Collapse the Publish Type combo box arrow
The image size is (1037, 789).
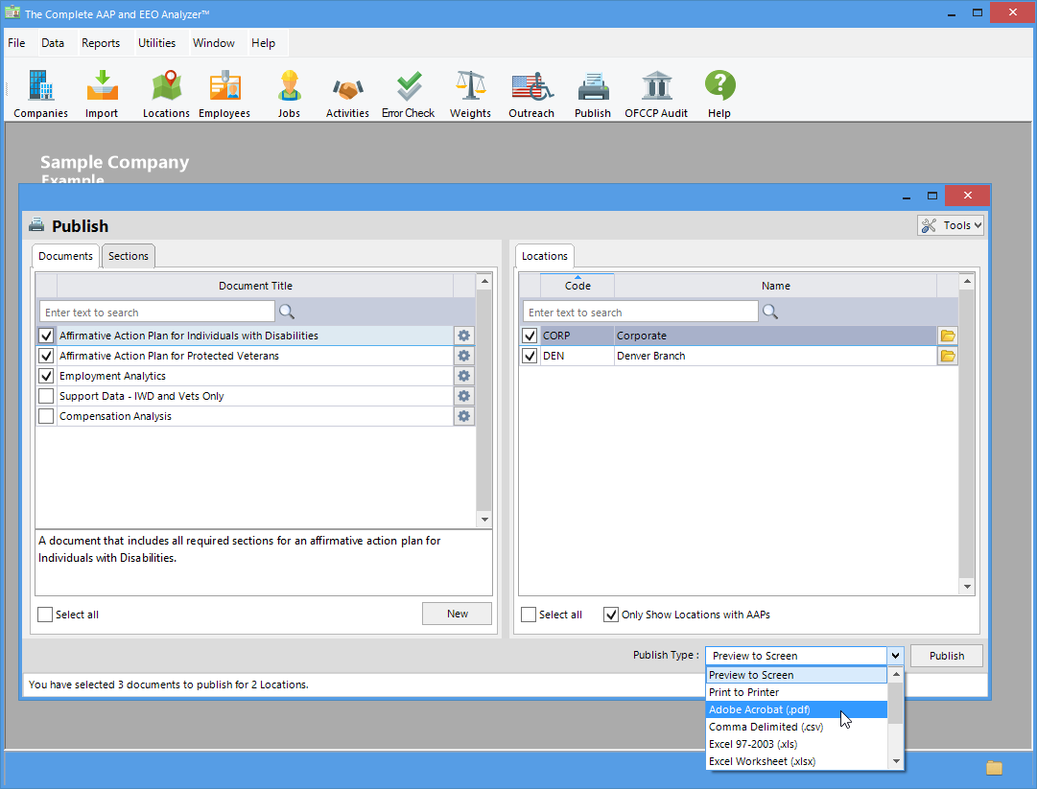[x=895, y=656]
